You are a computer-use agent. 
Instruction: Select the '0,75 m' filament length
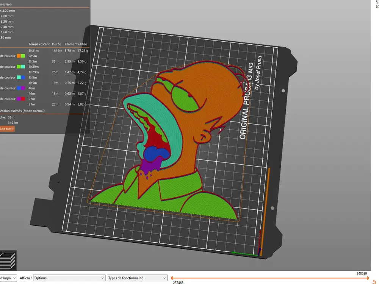pos(70,83)
